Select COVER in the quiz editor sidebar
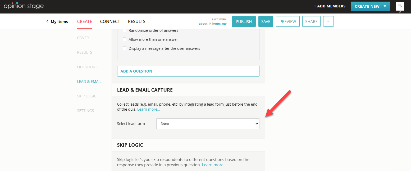Screen dimensions: 411x171 click(x=83, y=38)
